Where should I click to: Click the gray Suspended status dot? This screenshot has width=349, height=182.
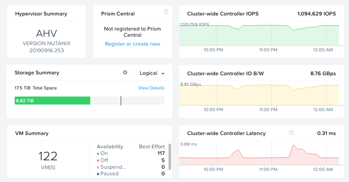98,167
